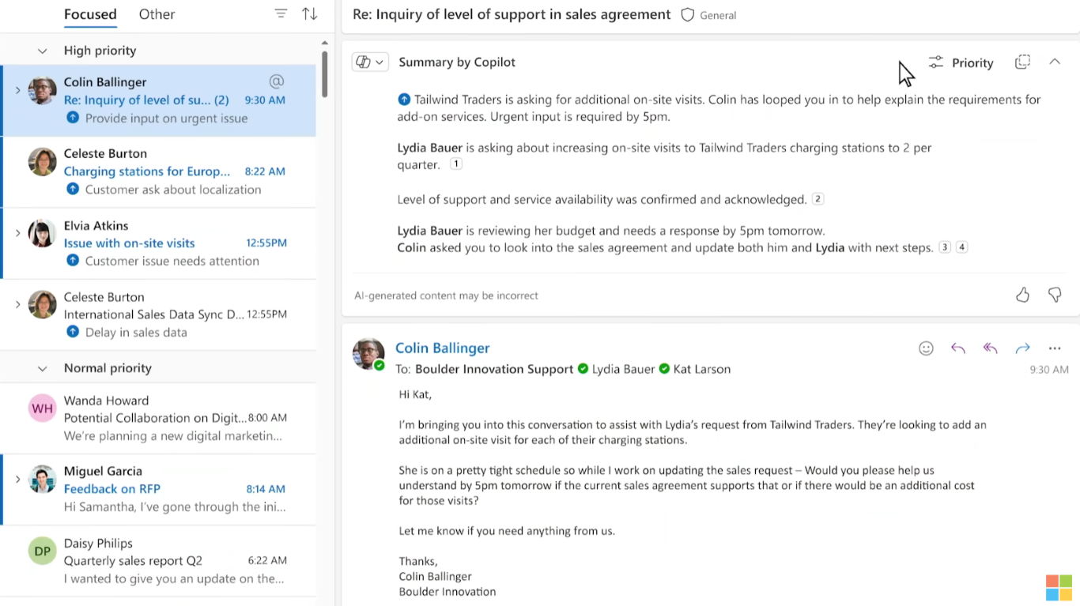
Task: Switch to the Other inbox tab
Action: click(156, 13)
